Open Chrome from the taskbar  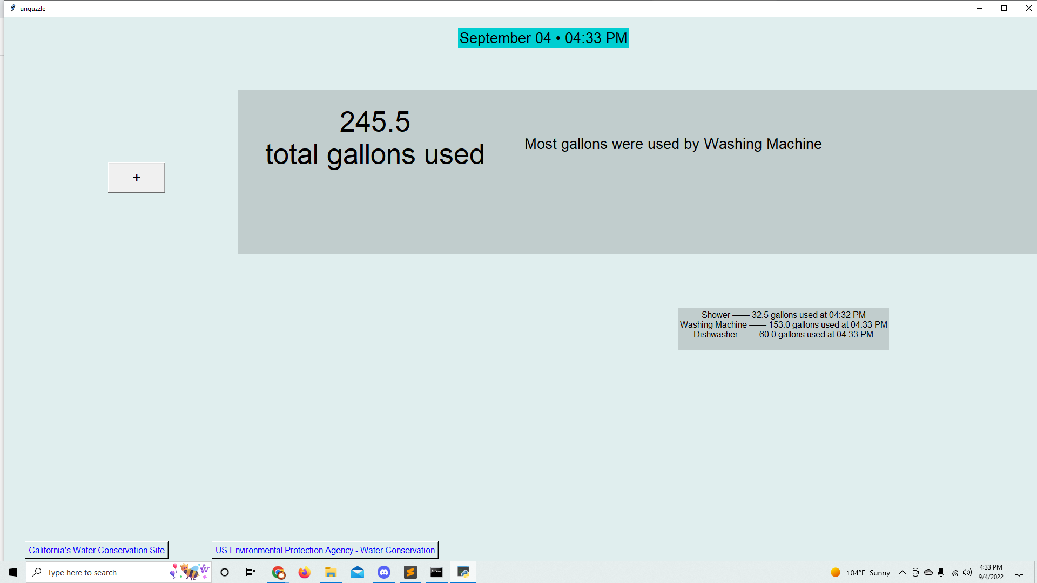[x=278, y=572]
